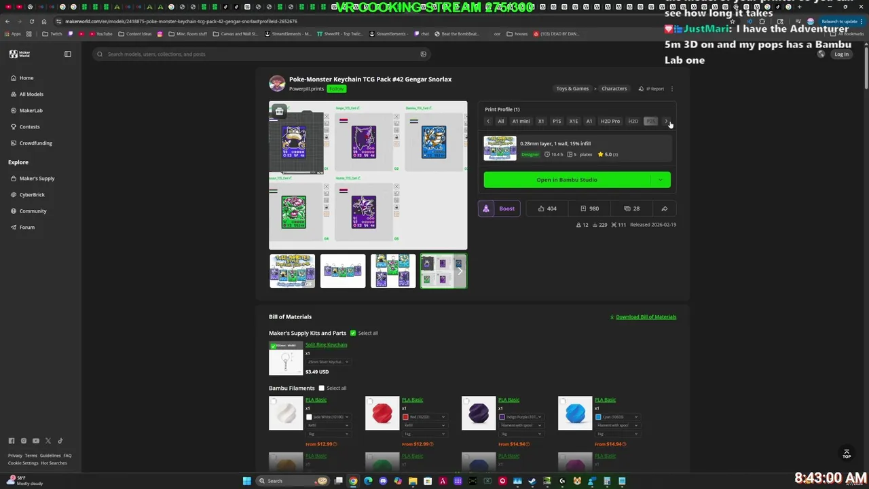Viewport: 869px width, 489px height.
Task: Select the X1E printer tab
Action: point(574,122)
